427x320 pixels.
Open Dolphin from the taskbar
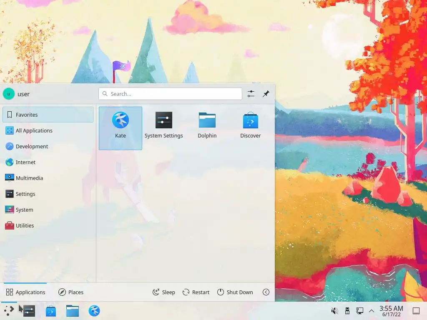tap(73, 311)
